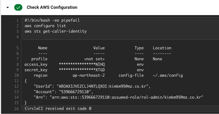Click the 'Value' column header text
The height and width of the screenshot is (114, 219).
[x=99, y=48]
